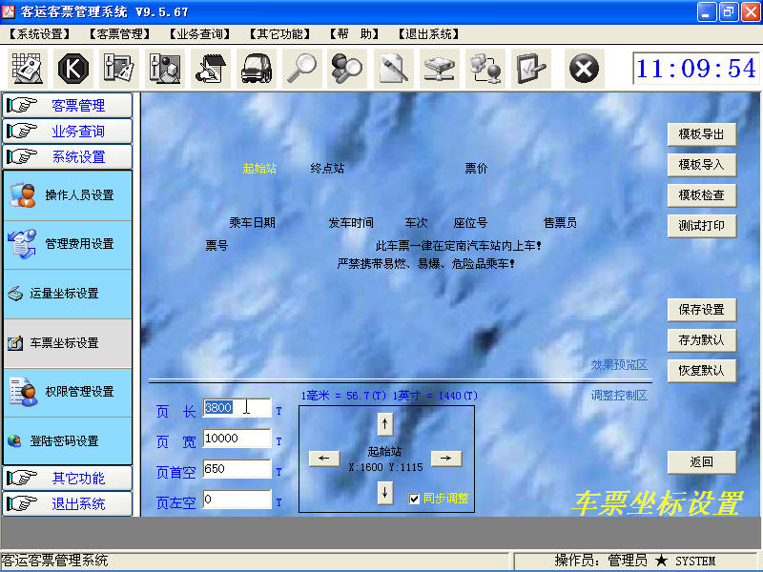Open the 【客票管理】 menu
763x572 pixels.
pos(120,34)
